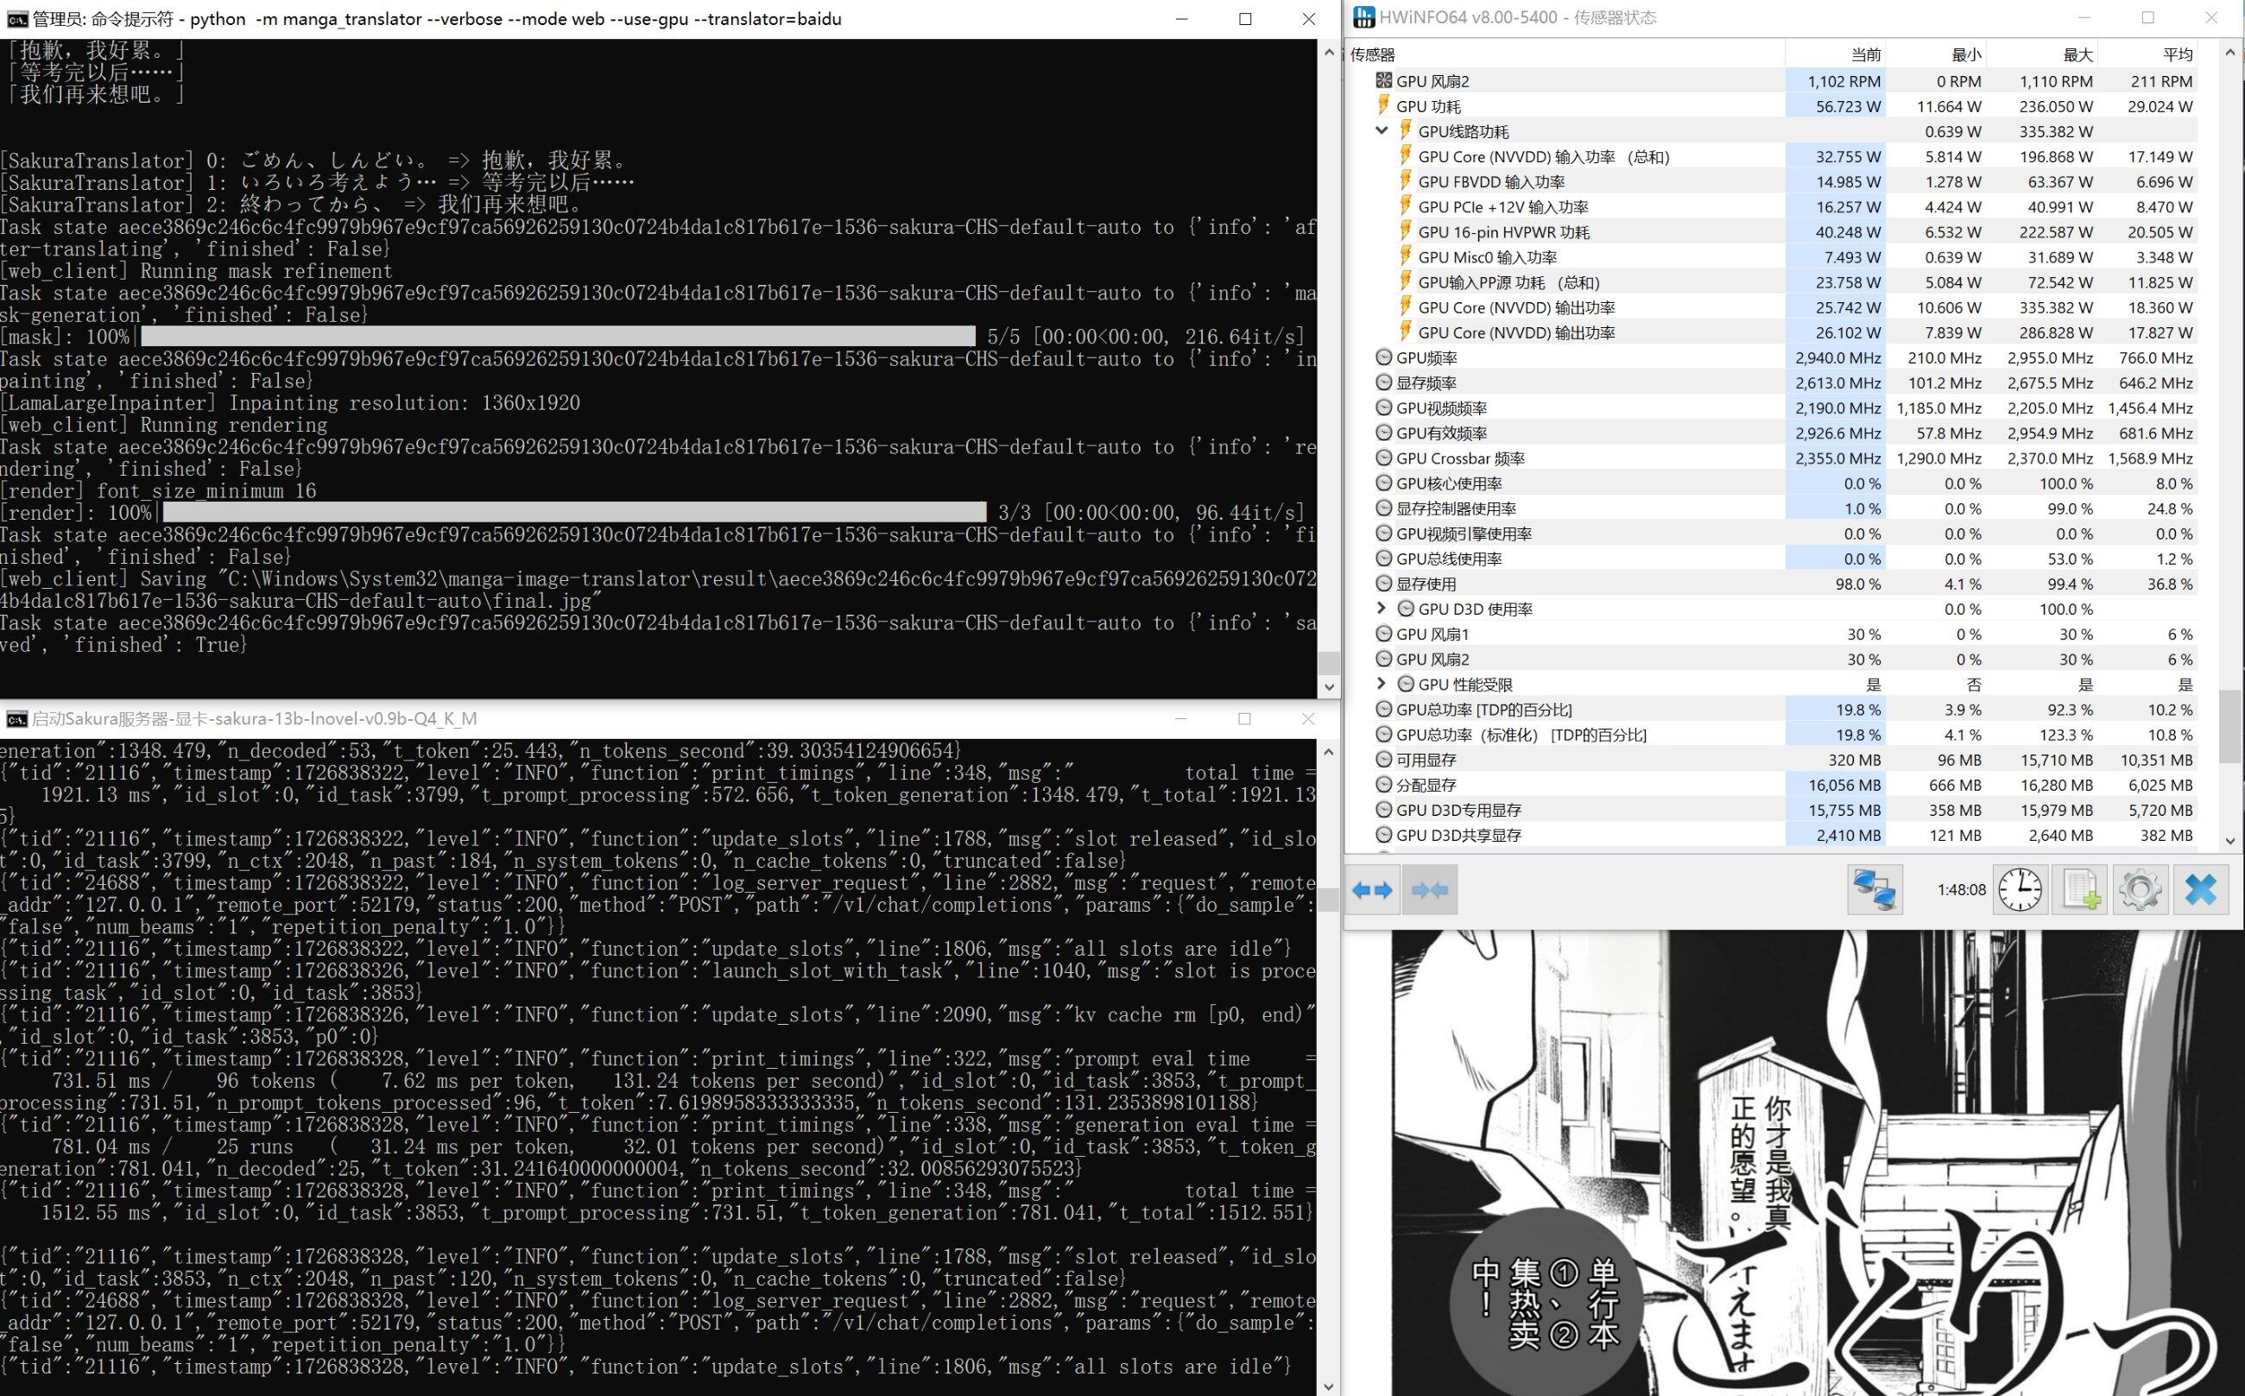This screenshot has width=2245, height=1396.
Task: Open HWiNFO sensor settings gear icon
Action: (2140, 890)
